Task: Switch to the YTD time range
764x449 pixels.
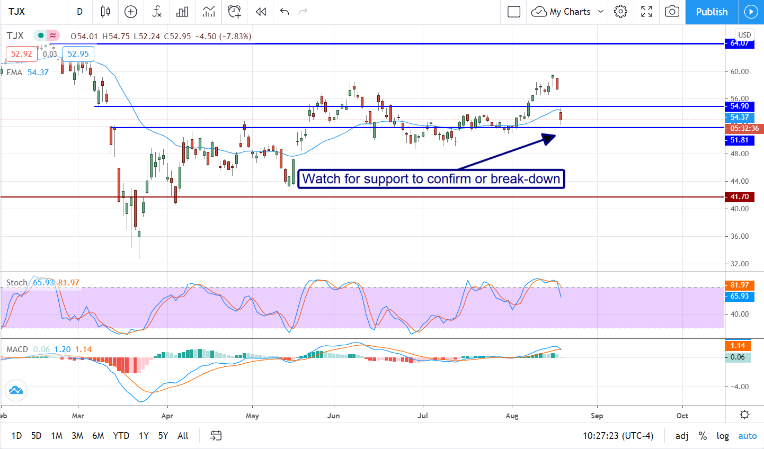Action: tap(121, 436)
